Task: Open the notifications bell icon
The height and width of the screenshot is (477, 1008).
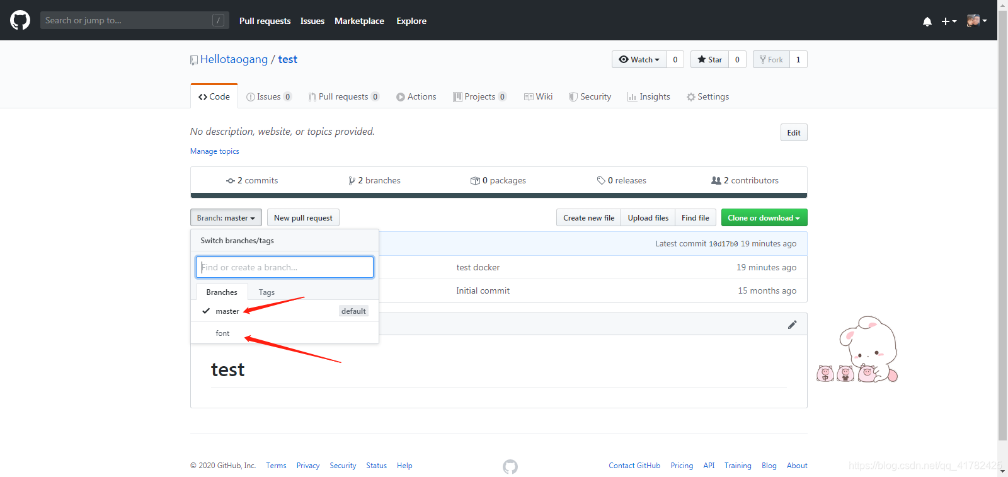Action: tap(927, 21)
